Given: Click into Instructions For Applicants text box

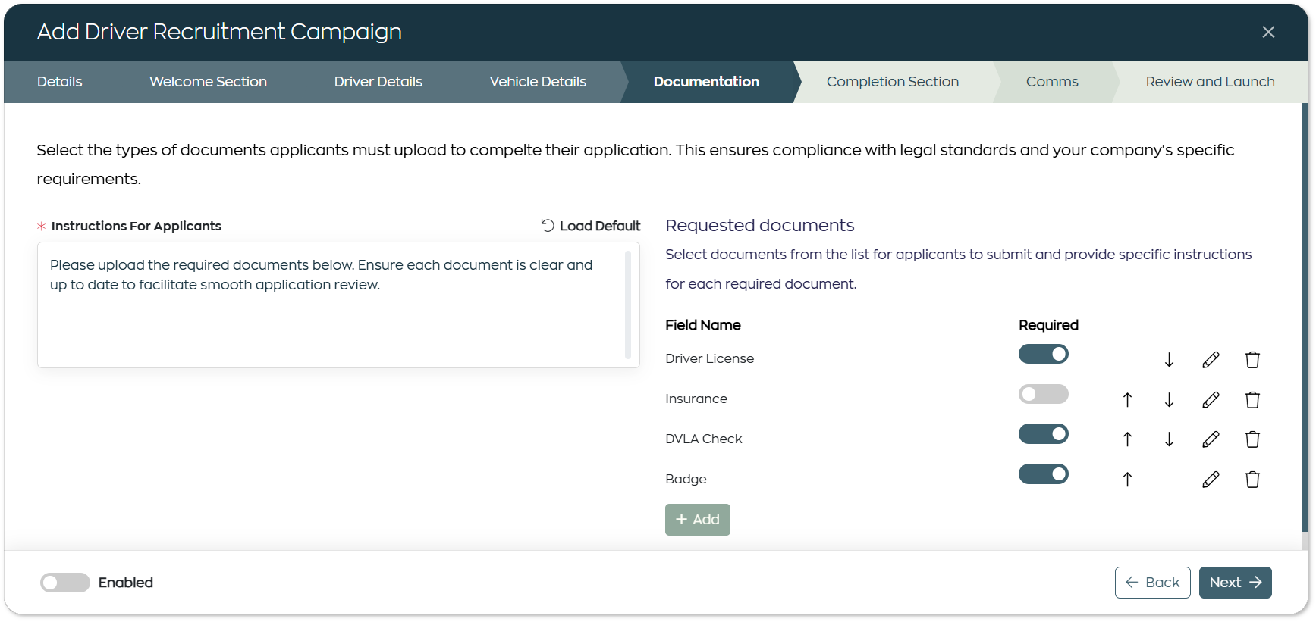Looking at the screenshot, I should (x=338, y=305).
